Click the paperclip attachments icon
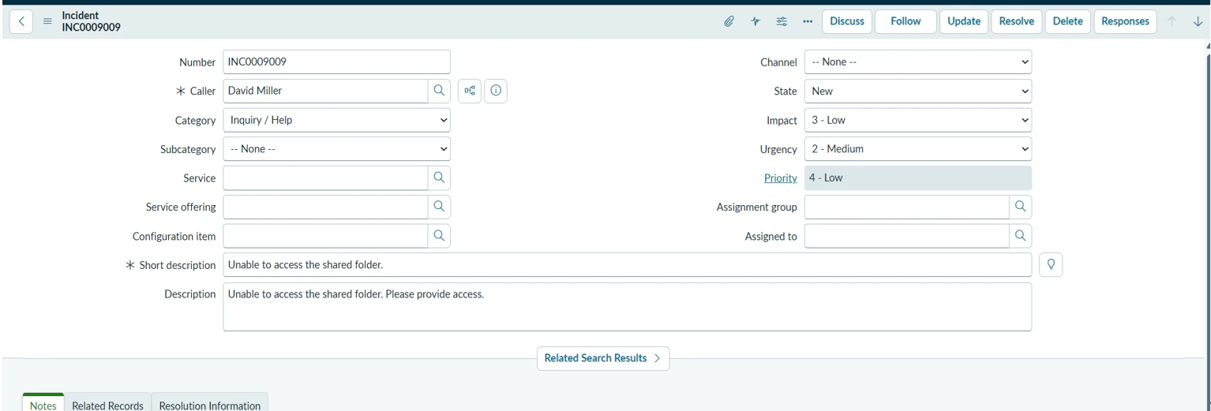The height and width of the screenshot is (411, 1211). (729, 21)
